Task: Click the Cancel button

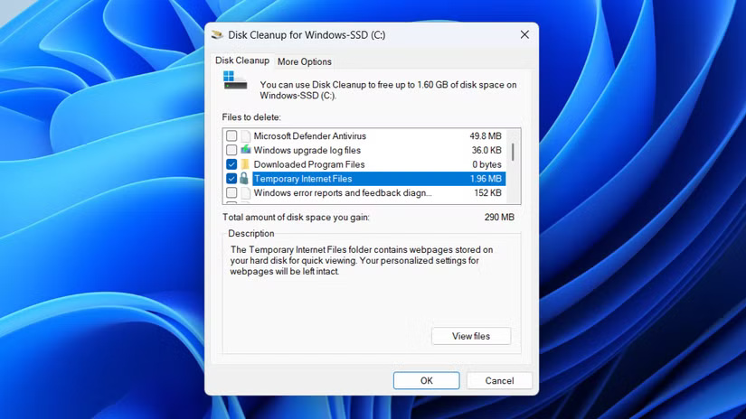Action: [x=499, y=380]
